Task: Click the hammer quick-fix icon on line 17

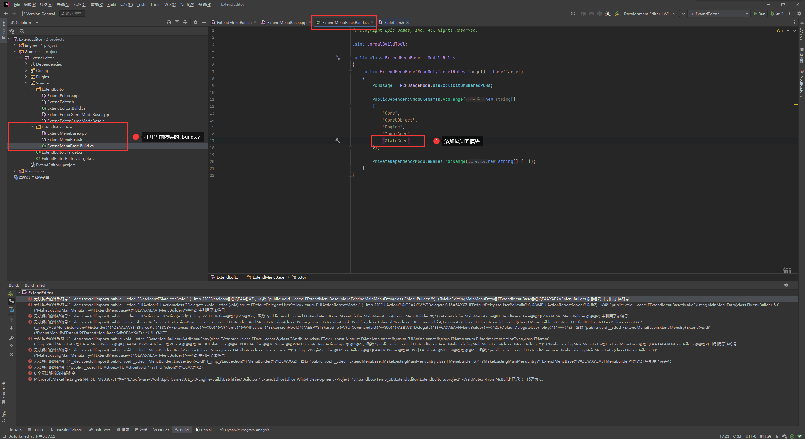Action: (338, 141)
